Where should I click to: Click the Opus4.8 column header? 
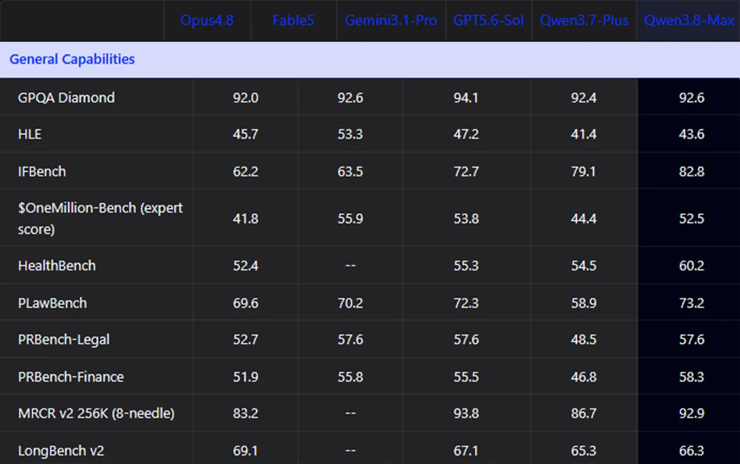[x=208, y=20]
